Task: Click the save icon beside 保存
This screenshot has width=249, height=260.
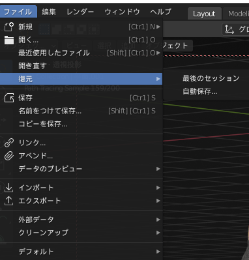Action: 9,98
